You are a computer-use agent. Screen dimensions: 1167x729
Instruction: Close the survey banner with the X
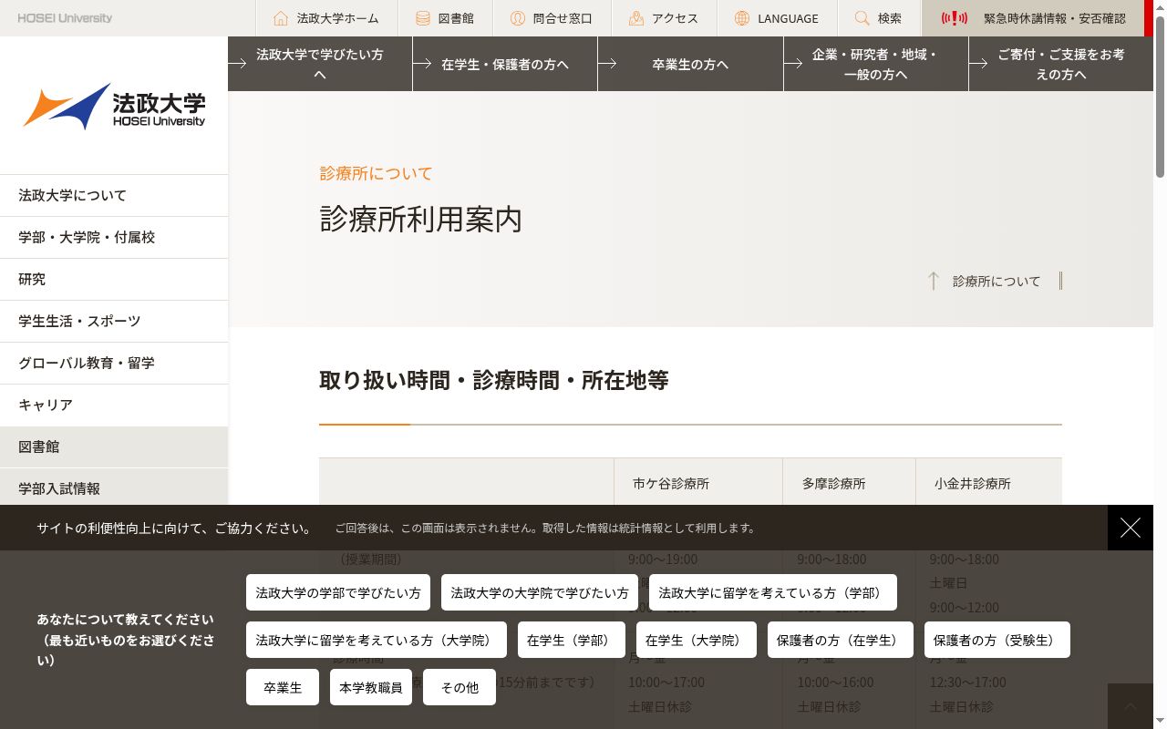pos(1131,528)
